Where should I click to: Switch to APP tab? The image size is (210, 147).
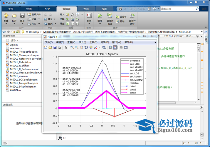tap(47, 9)
